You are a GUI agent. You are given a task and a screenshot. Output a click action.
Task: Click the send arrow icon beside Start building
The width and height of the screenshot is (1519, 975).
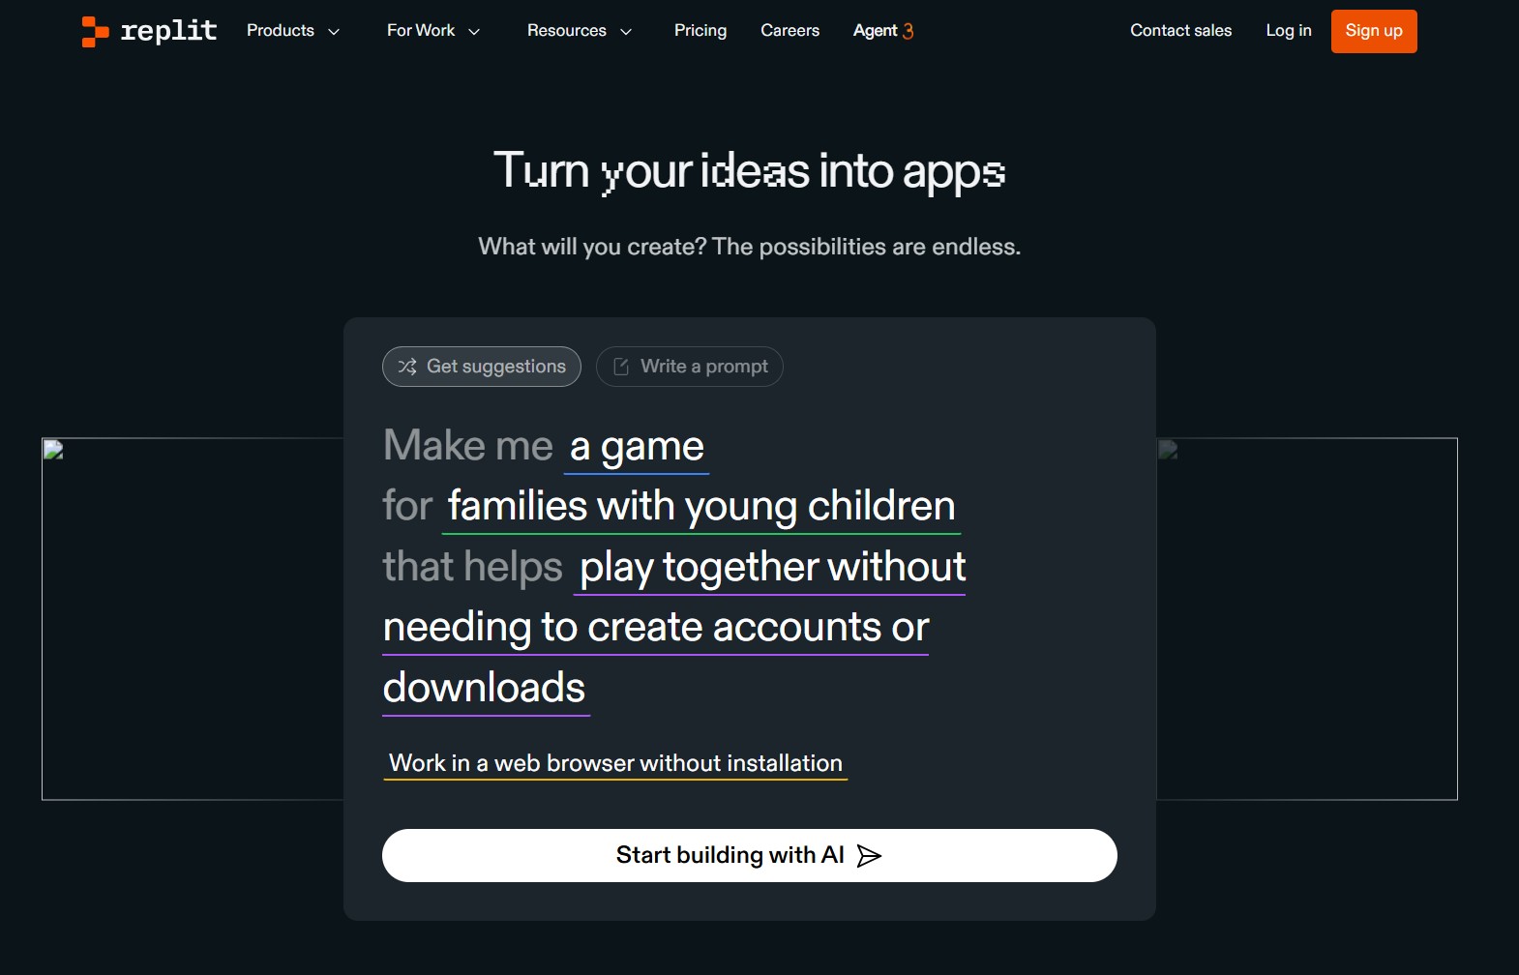coord(869,856)
